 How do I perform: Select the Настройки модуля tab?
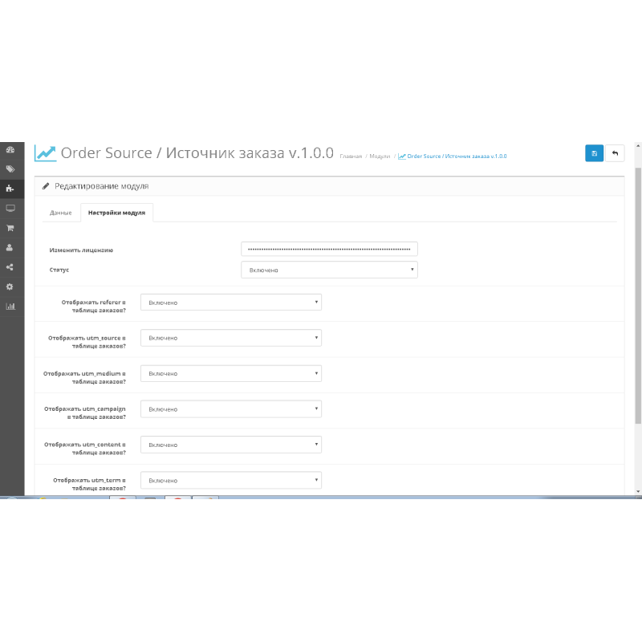point(117,213)
